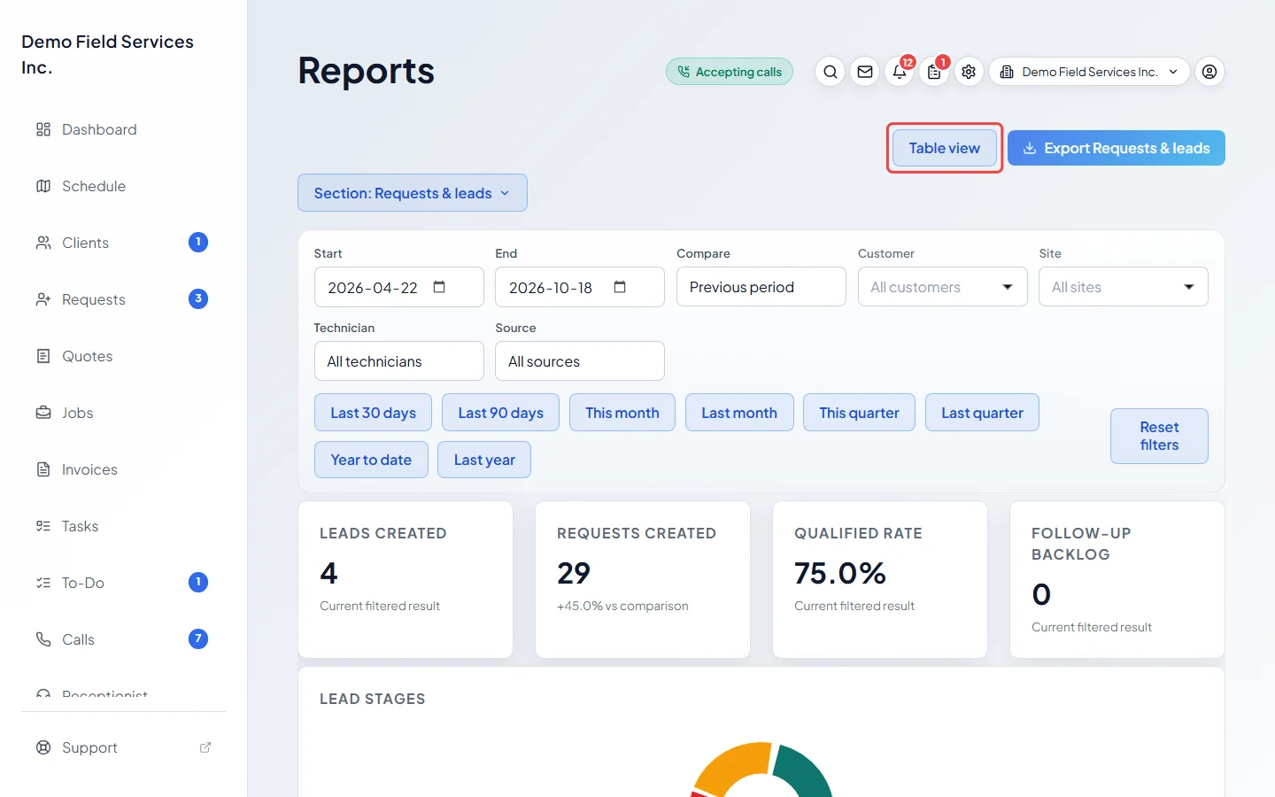Apply the Last 90 days preset
Screen dimensions: 1275x797
coord(500,413)
